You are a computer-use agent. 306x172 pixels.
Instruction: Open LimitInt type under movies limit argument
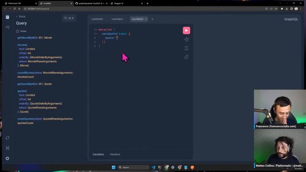click(x=30, y=49)
